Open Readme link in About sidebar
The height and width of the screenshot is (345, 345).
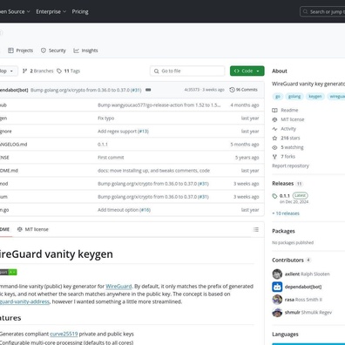tap(289, 111)
